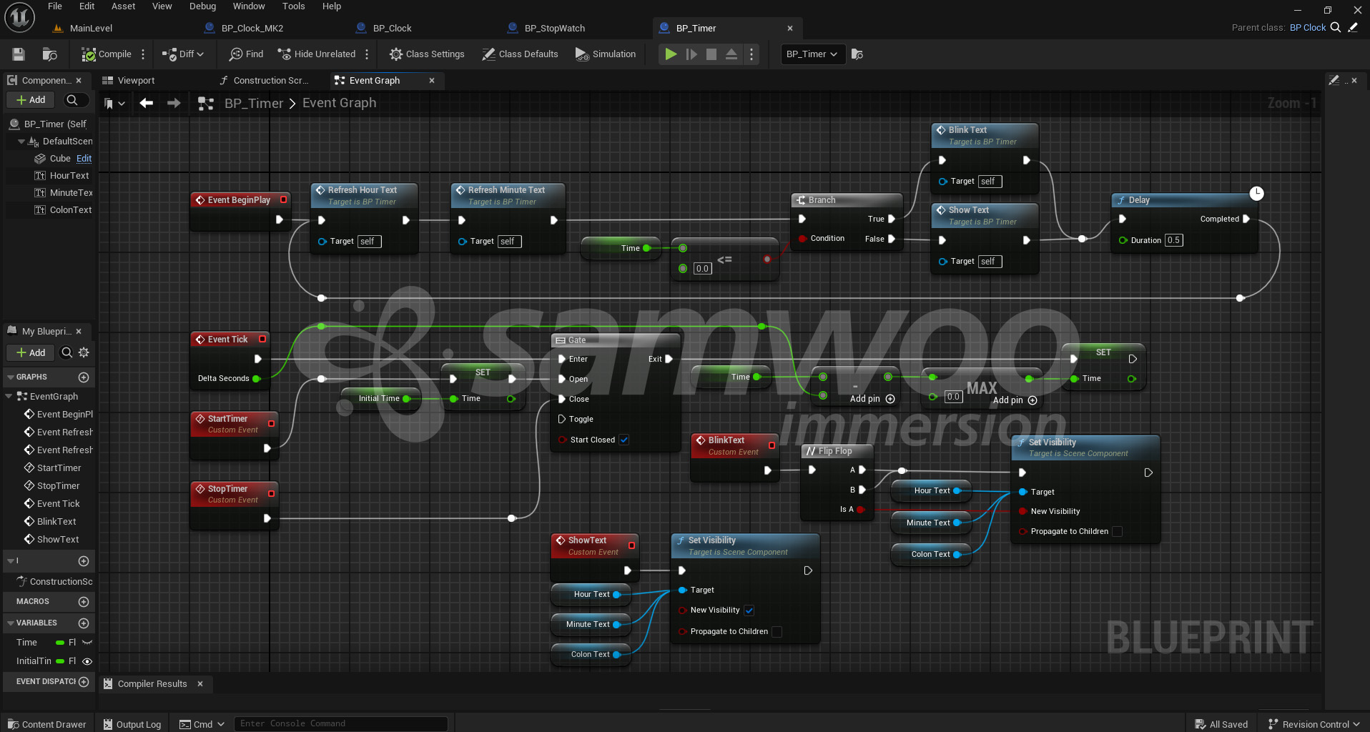Open Class Settings
1370x732 pixels.
427,54
